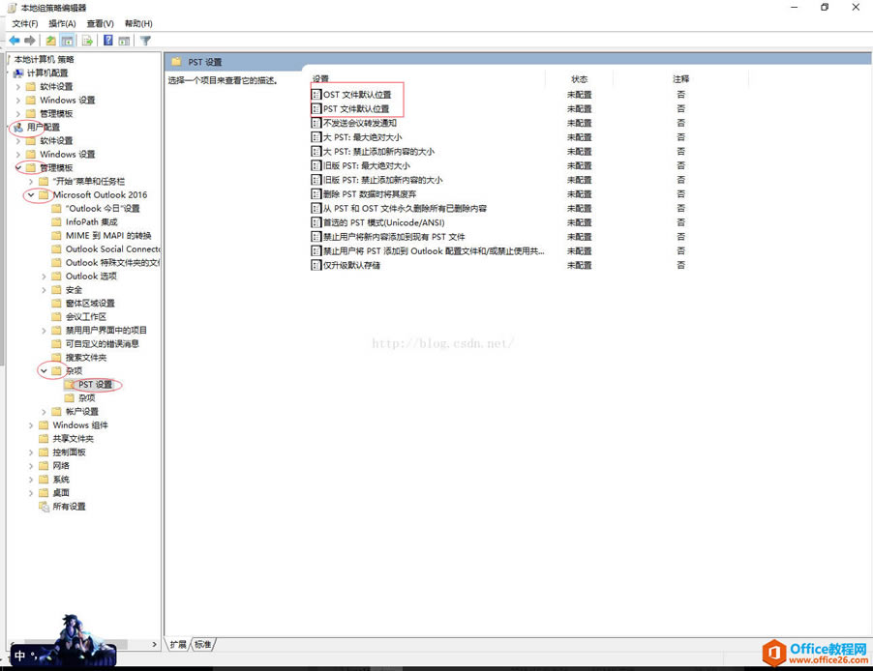This screenshot has height=671, width=873.
Task: Click the policy icon for 不发送会议转发通知
Action: pyautogui.click(x=316, y=123)
